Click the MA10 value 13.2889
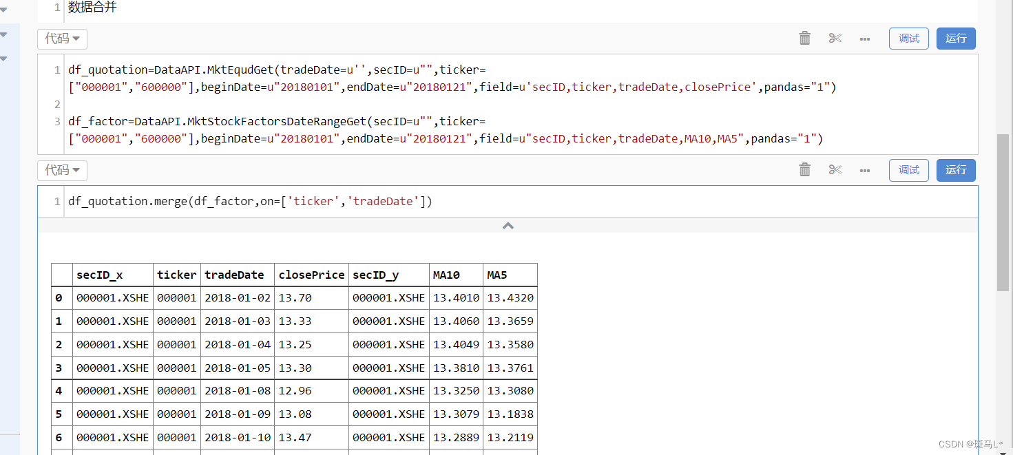 click(457, 437)
